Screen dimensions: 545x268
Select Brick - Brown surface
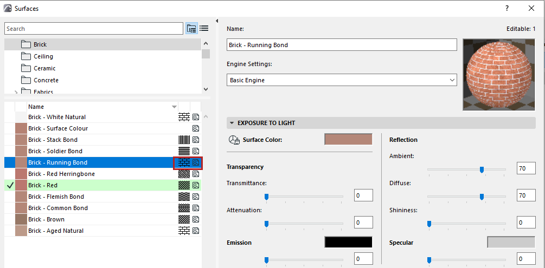click(46, 219)
